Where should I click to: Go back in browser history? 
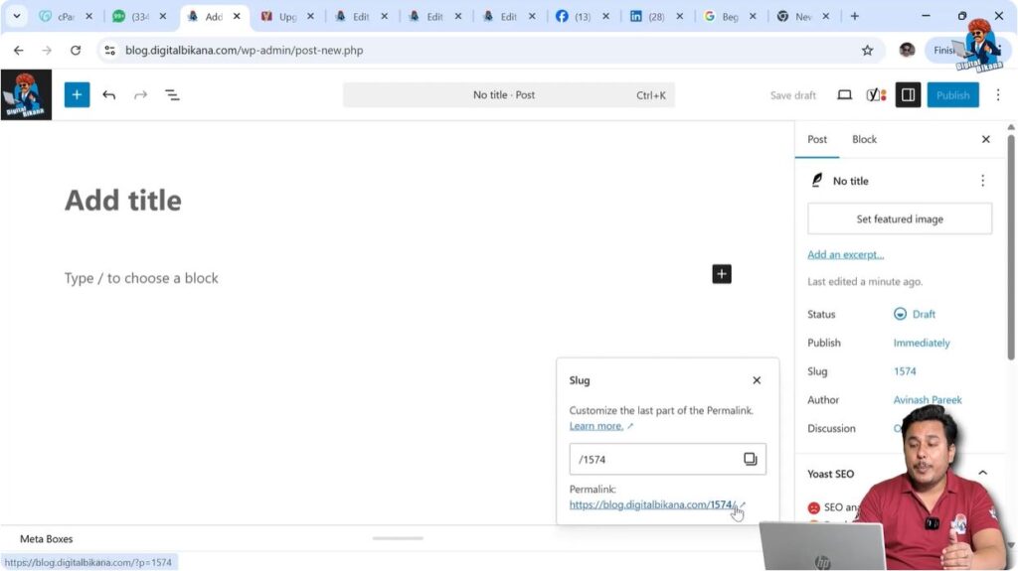18,50
